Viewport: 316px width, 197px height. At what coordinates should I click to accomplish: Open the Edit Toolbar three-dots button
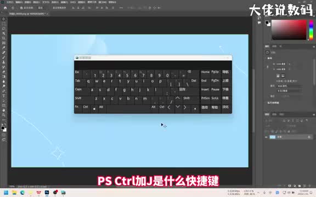pos(4,120)
